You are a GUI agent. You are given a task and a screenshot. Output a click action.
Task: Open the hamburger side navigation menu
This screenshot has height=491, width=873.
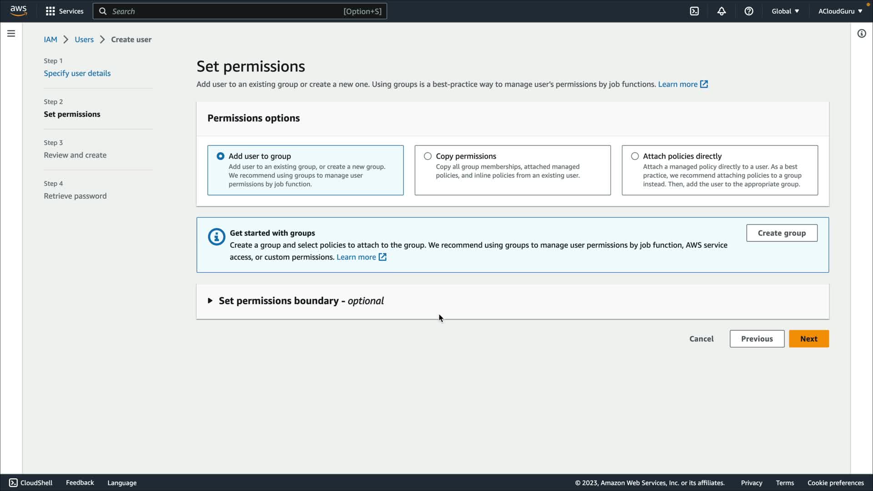(x=11, y=34)
